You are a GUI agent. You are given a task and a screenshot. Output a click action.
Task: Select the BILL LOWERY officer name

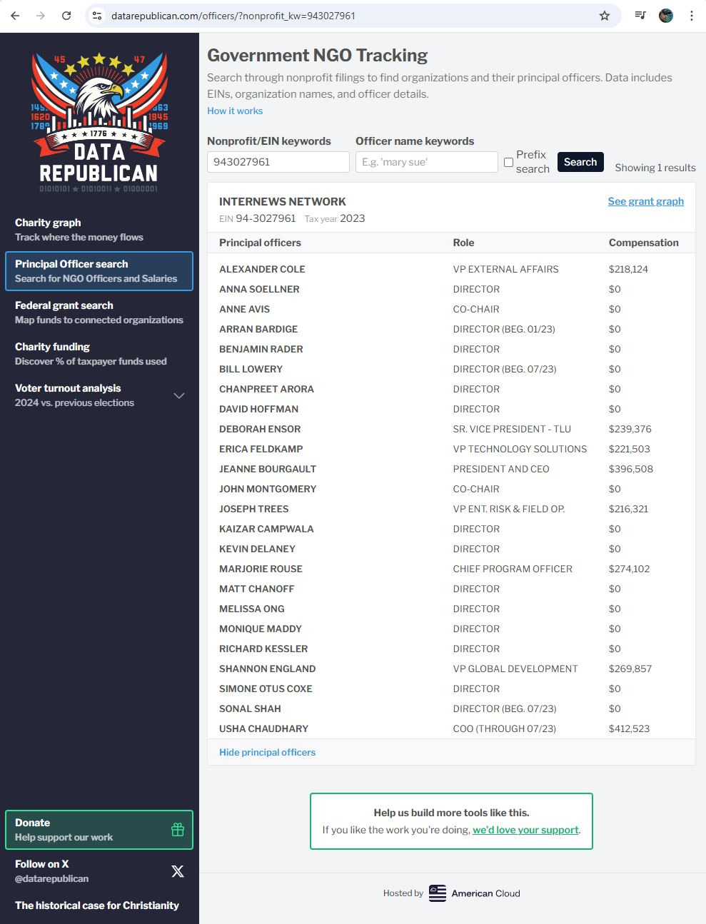point(251,369)
